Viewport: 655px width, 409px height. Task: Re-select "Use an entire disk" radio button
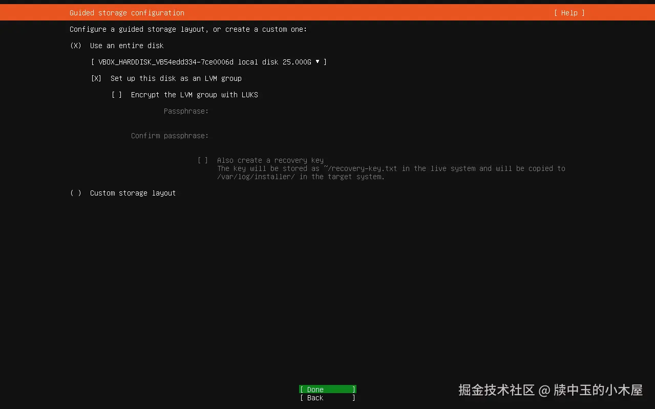pos(75,46)
